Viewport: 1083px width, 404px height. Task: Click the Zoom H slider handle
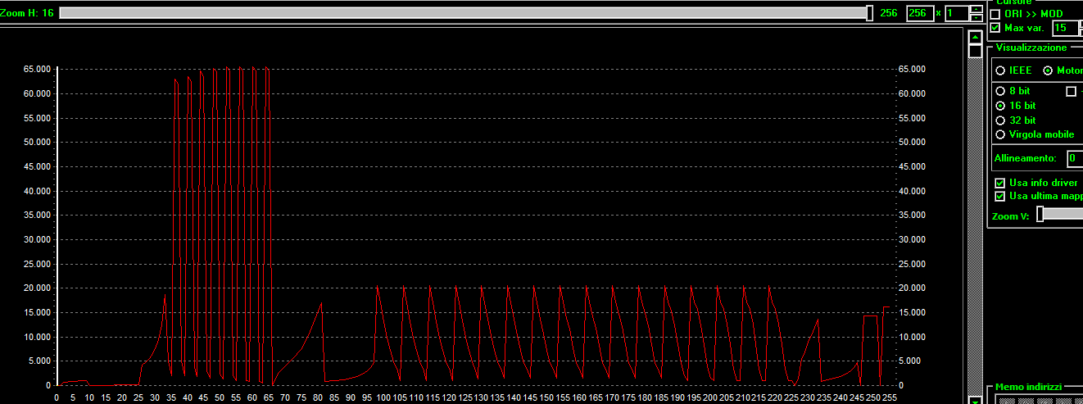pos(870,13)
